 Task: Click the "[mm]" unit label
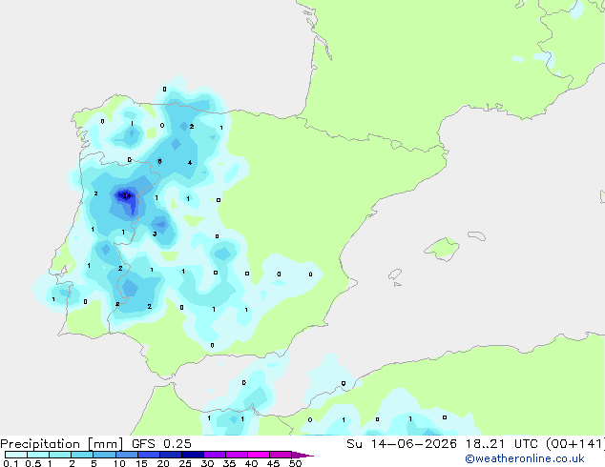[x=105, y=444]
